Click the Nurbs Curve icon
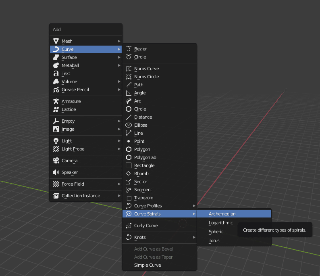 click(129, 69)
